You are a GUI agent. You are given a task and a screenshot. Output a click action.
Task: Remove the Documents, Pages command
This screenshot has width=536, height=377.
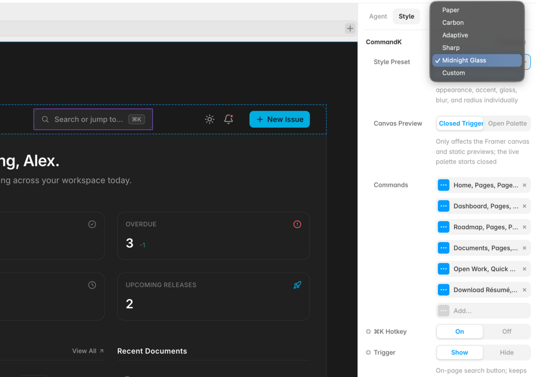click(x=524, y=248)
